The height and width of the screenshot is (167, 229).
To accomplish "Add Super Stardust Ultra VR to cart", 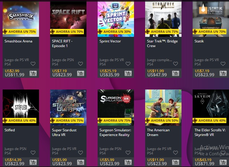I will (x=81, y=162).
